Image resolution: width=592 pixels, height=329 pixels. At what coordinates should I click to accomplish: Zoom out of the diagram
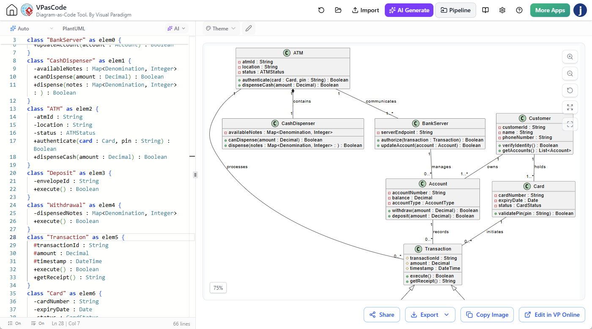pos(570,73)
